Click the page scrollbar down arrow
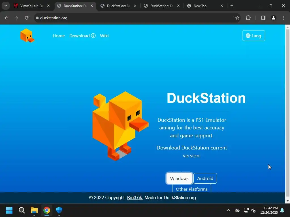 tap(287, 201)
